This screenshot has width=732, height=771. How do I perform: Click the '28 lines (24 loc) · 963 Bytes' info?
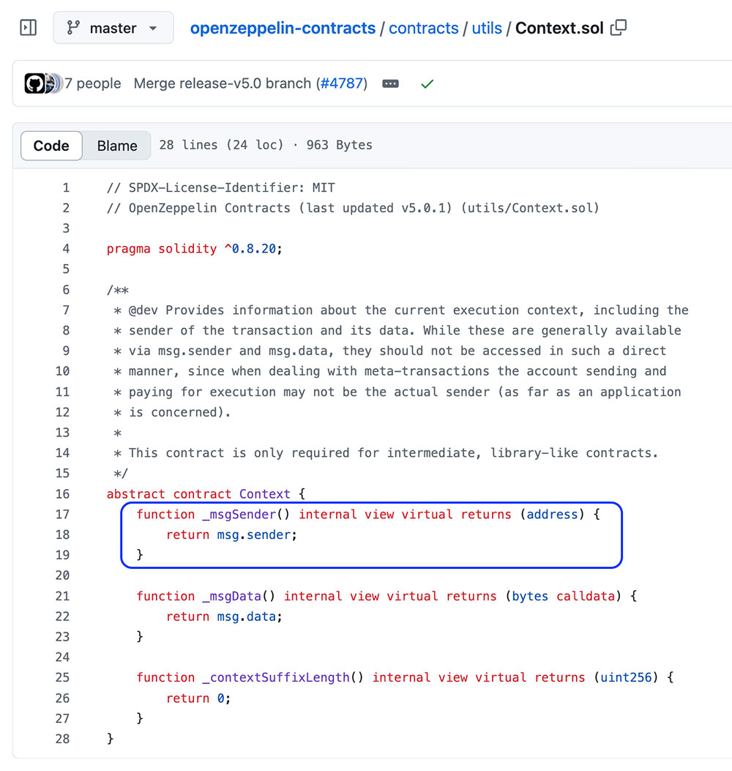coord(266,145)
